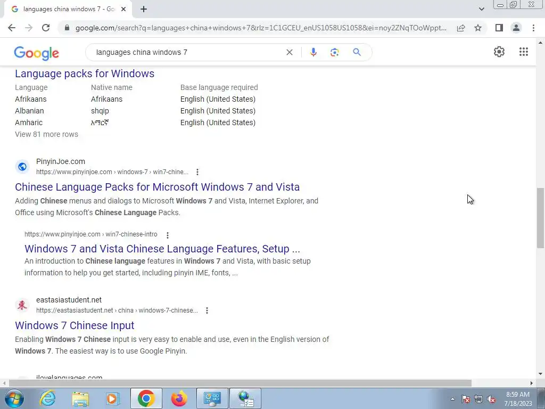The height and width of the screenshot is (409, 545).
Task: Click the eastasiastudent red favicon
Action: pos(22,305)
